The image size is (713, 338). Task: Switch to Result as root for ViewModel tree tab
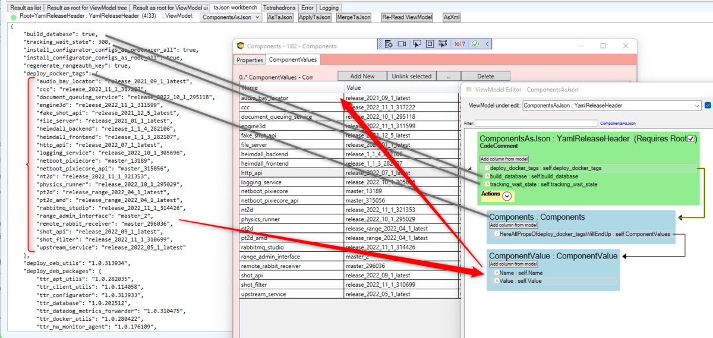coord(87,8)
